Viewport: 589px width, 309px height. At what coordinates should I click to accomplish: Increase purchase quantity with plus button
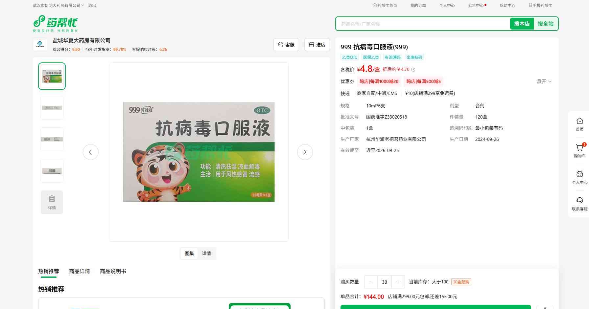[x=398, y=282]
